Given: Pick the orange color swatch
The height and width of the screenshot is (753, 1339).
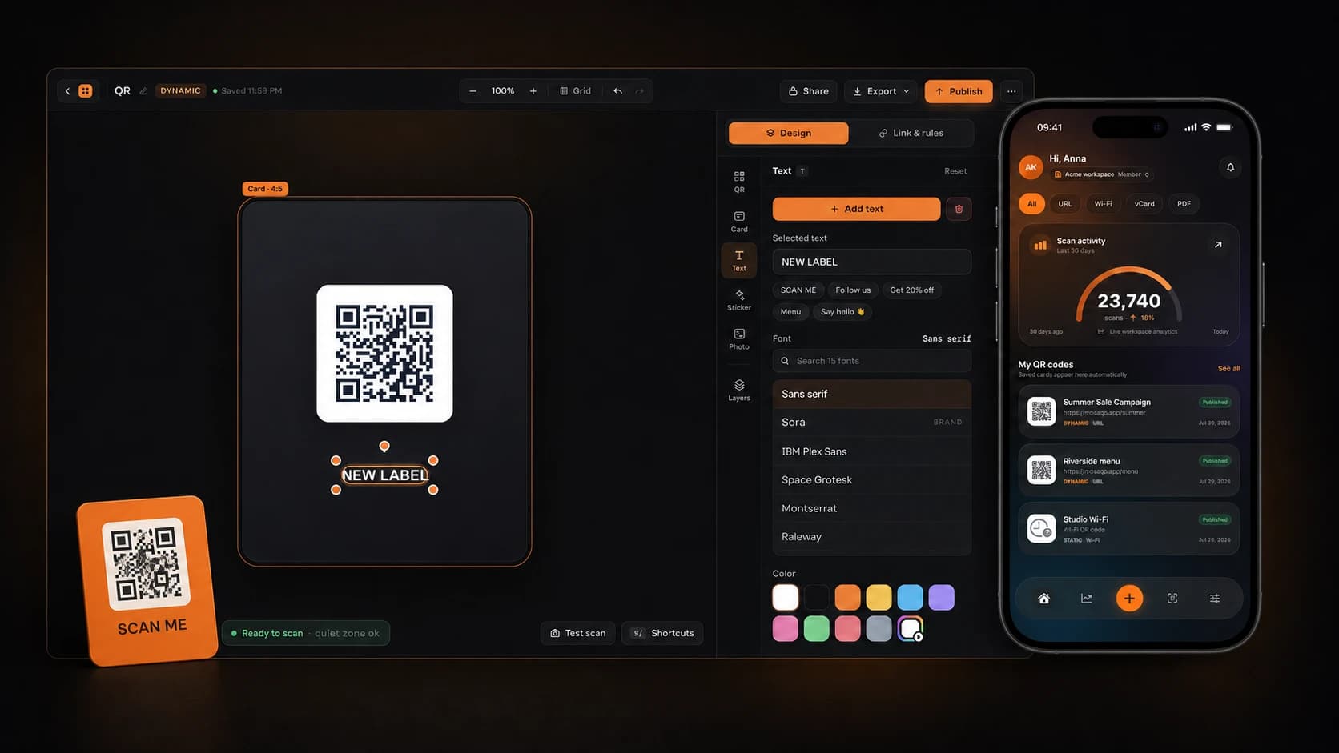Looking at the screenshot, I should [847, 597].
